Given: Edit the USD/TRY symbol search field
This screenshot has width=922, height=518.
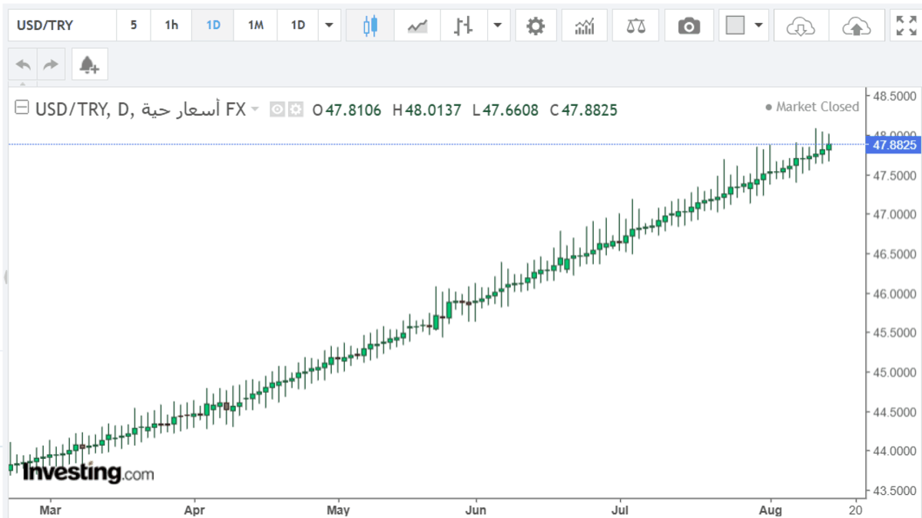Looking at the screenshot, I should 61,25.
